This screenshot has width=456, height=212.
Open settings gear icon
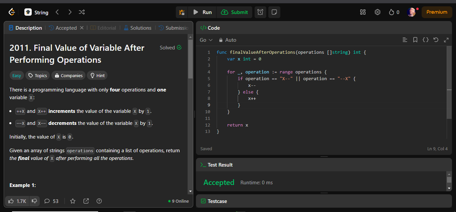coord(378,12)
